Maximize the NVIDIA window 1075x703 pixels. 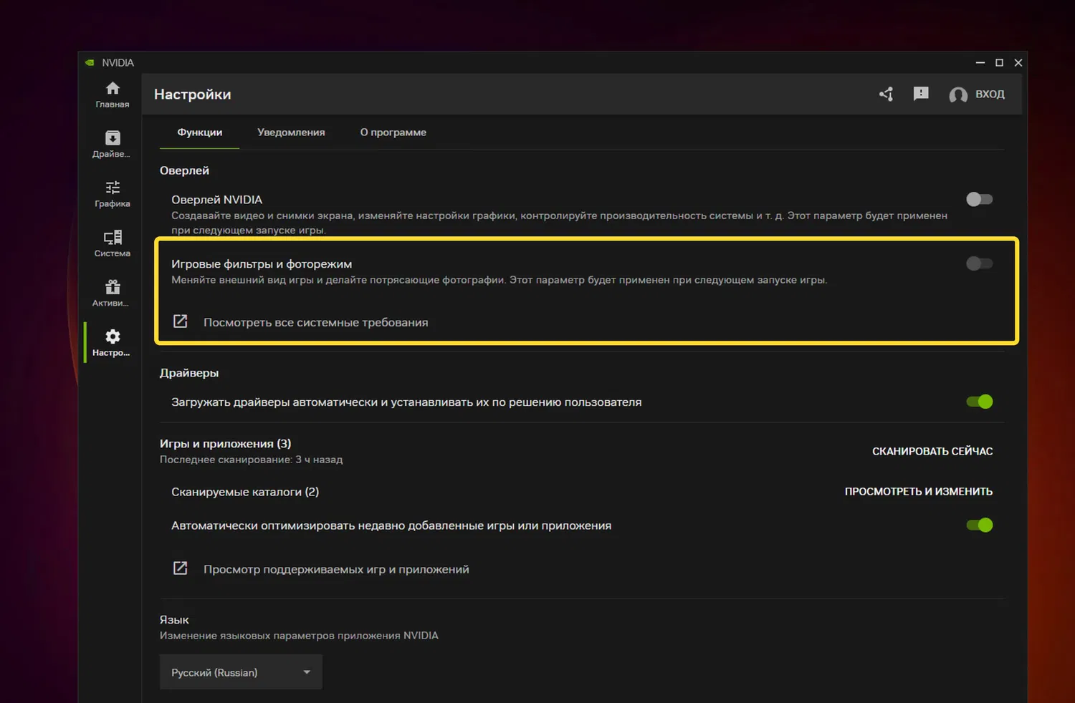999,63
